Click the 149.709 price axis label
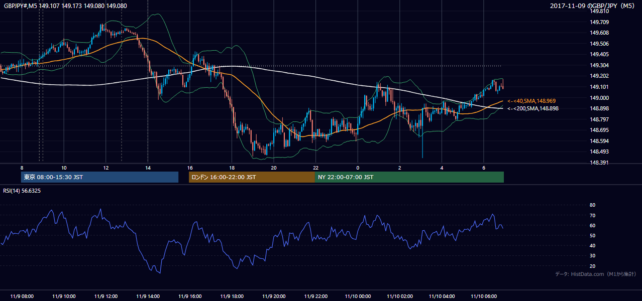642x301 pixels. click(600, 22)
